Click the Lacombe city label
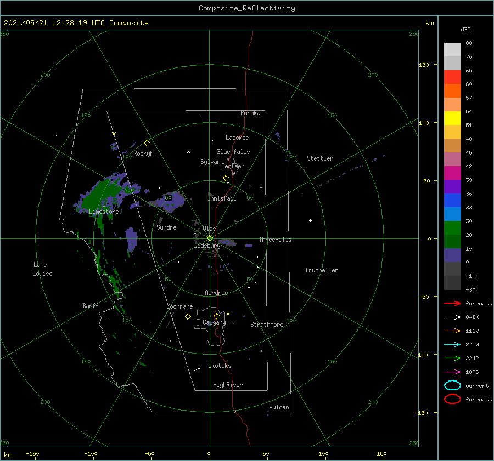Screen dimensions: 494x461 coord(237,138)
